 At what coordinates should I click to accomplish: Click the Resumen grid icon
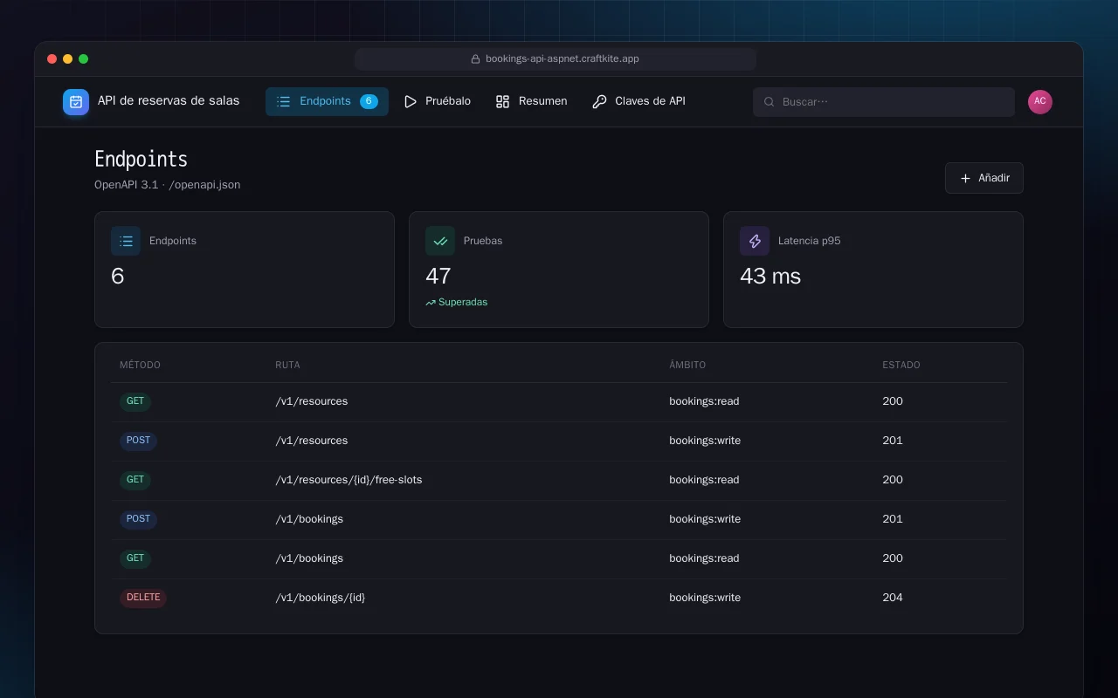tap(502, 101)
